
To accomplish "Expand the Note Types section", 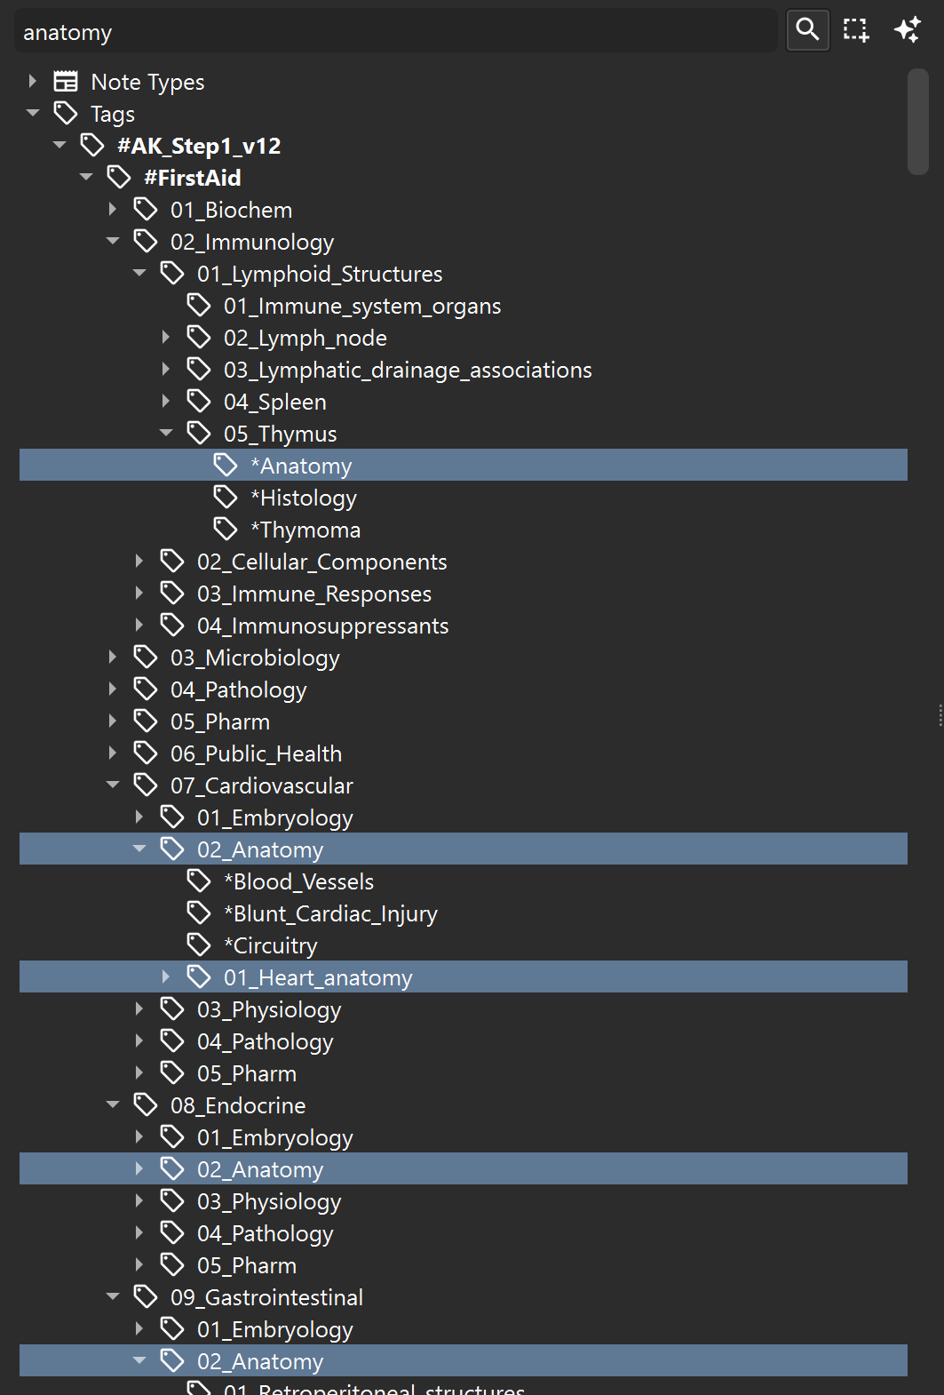I will (33, 82).
